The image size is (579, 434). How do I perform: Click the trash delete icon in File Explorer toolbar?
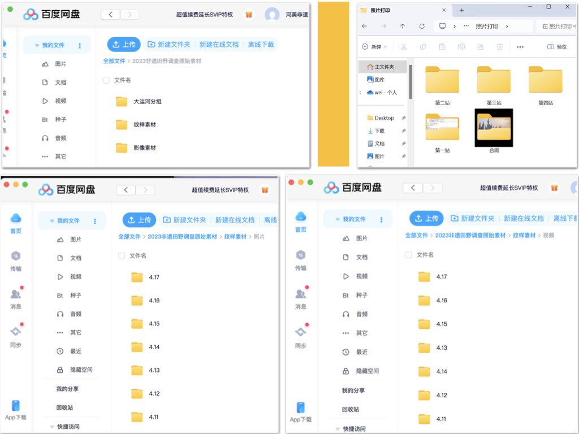tap(499, 47)
